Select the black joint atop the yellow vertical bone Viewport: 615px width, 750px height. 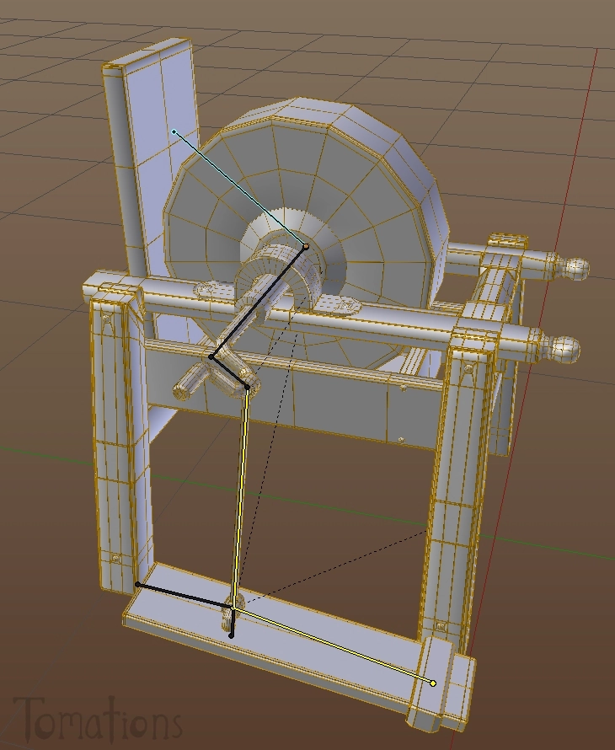[247, 387]
